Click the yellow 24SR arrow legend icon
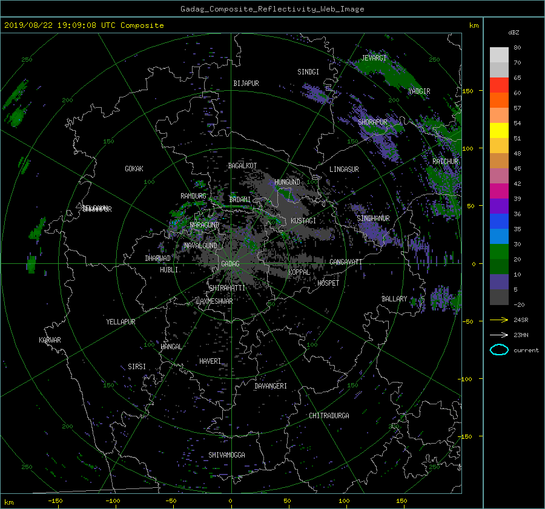 pos(499,320)
